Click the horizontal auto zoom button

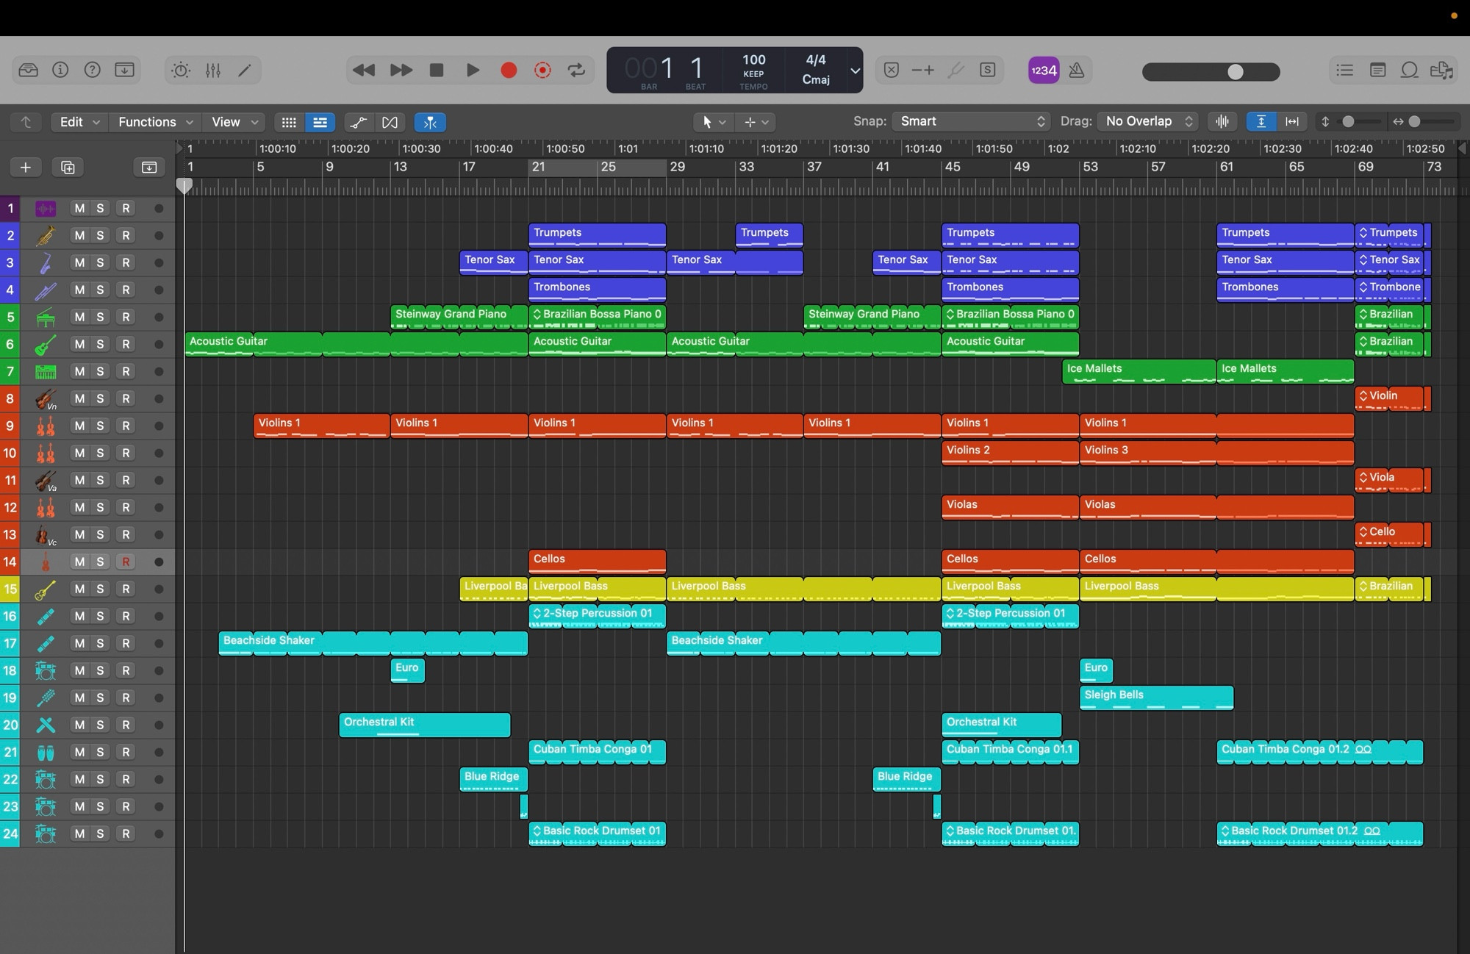click(1291, 121)
